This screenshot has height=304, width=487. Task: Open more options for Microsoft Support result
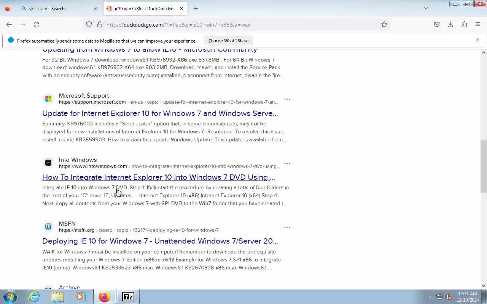[287, 99]
